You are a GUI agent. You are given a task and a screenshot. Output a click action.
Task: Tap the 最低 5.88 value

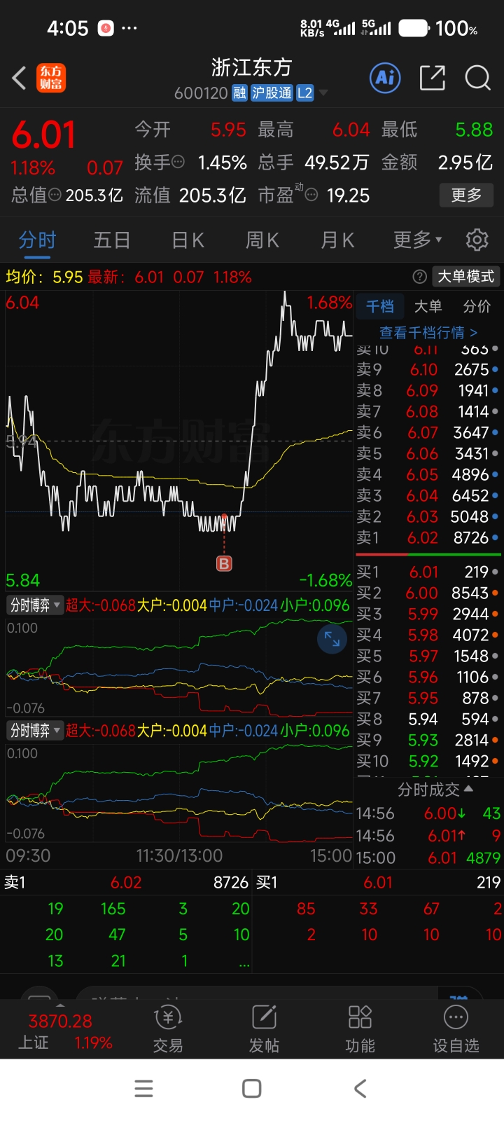coord(474,130)
